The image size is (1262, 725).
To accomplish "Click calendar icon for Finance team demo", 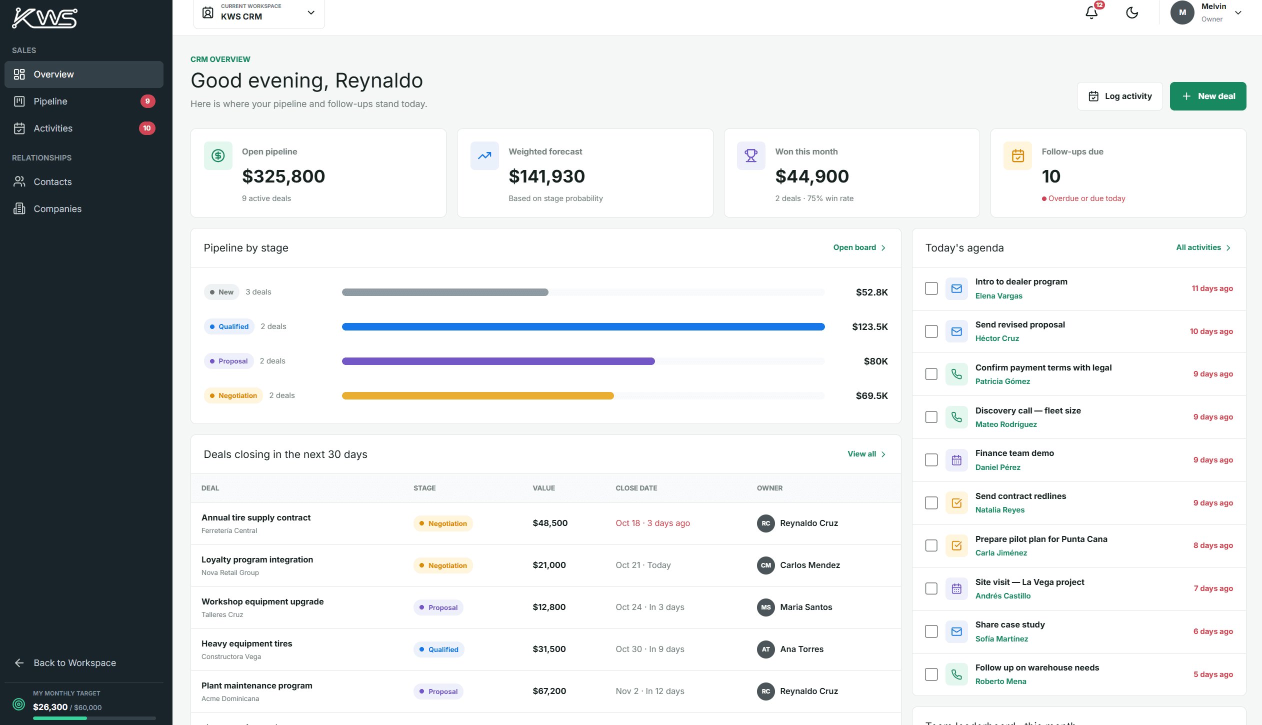I will click(956, 460).
